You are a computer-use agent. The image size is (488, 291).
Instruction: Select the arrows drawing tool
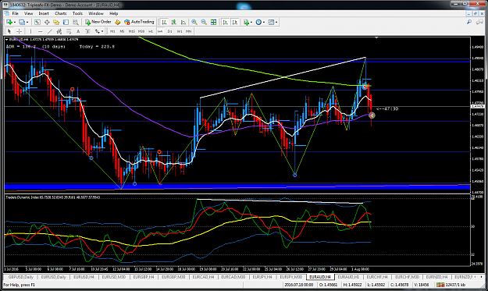click(x=98, y=31)
